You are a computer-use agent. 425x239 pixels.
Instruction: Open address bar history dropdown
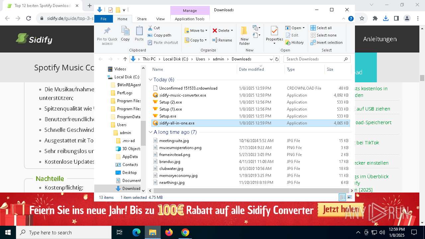coord(271,59)
